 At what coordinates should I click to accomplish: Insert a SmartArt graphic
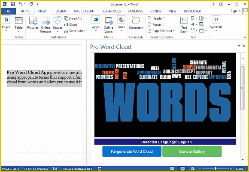pos(73,18)
